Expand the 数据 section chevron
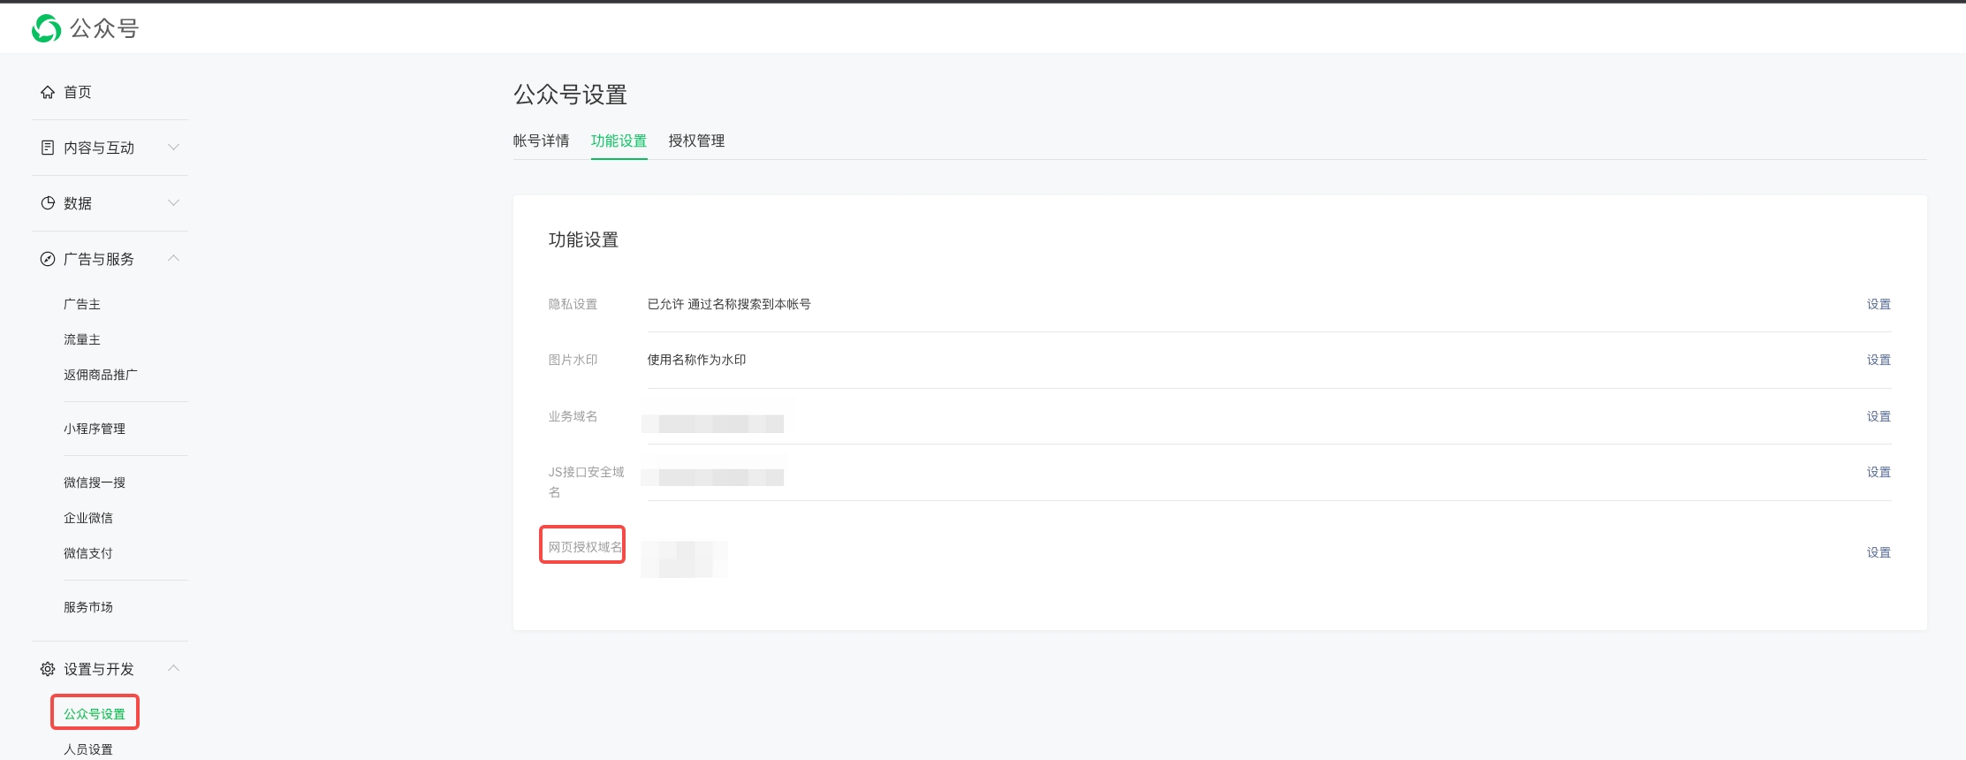Image resolution: width=1966 pixels, height=760 pixels. coord(174,203)
